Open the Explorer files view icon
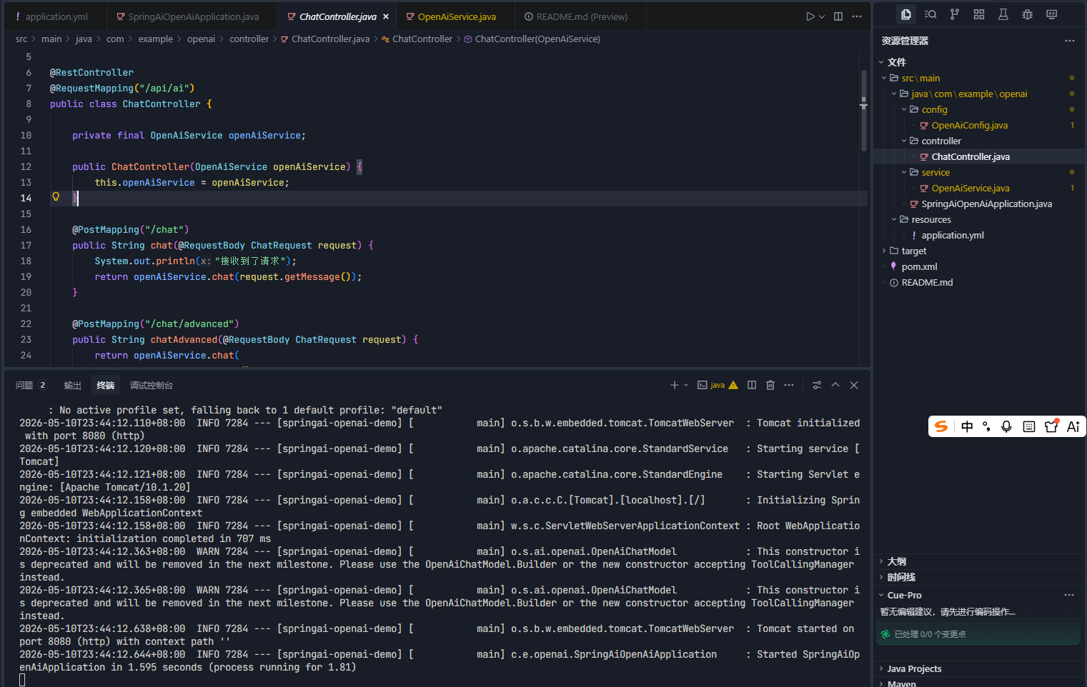 pyautogui.click(x=906, y=14)
